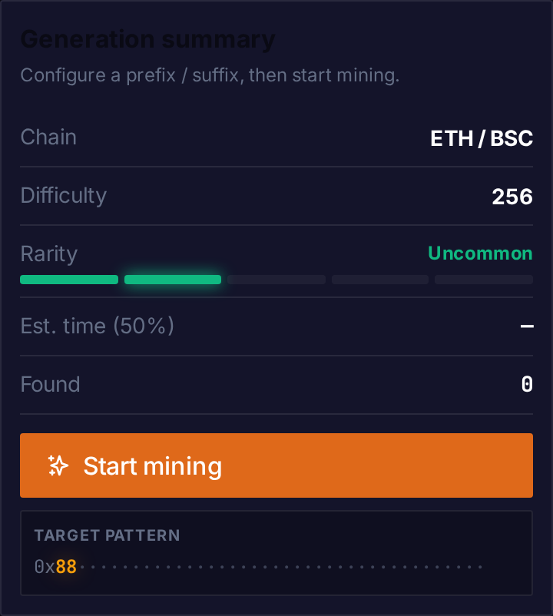Click the 0x prefix in target pattern

tap(45, 567)
